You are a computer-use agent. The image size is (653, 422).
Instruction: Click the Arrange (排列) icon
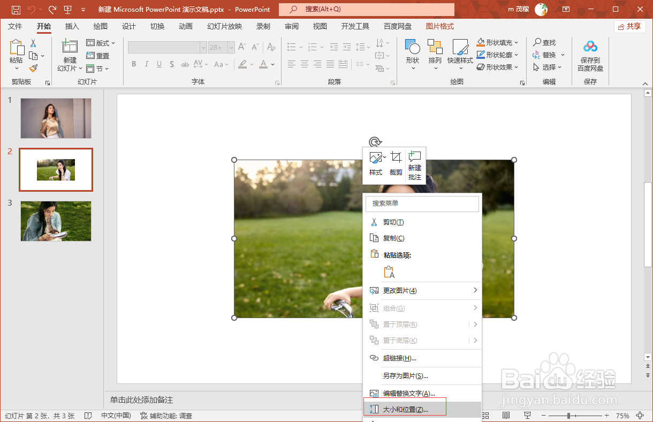click(435, 47)
